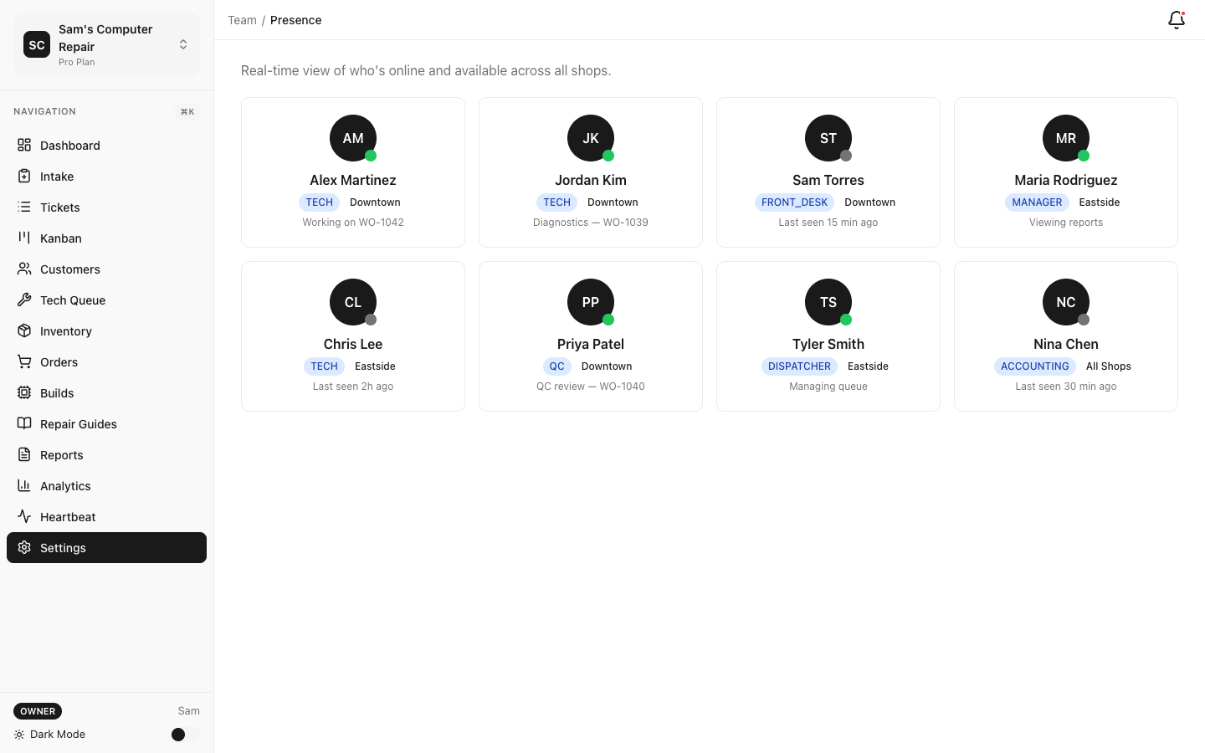Navigate to Settings
This screenshot has width=1205, height=753.
[63, 547]
